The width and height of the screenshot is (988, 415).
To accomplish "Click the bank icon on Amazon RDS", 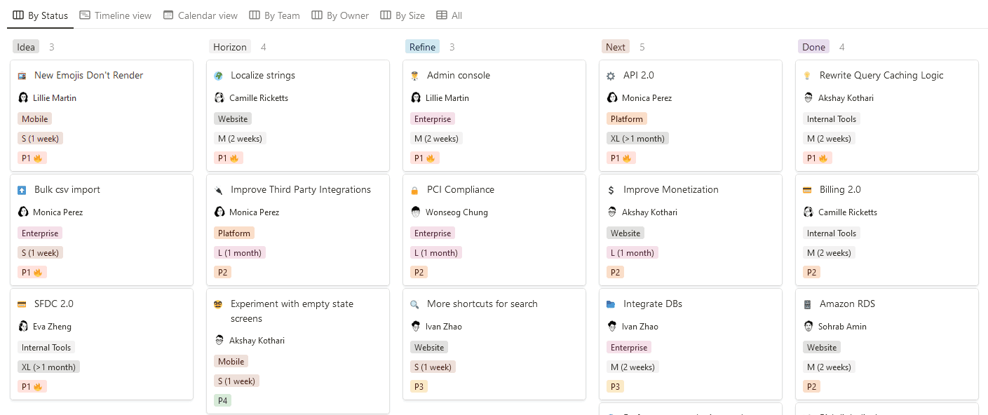I will point(807,304).
